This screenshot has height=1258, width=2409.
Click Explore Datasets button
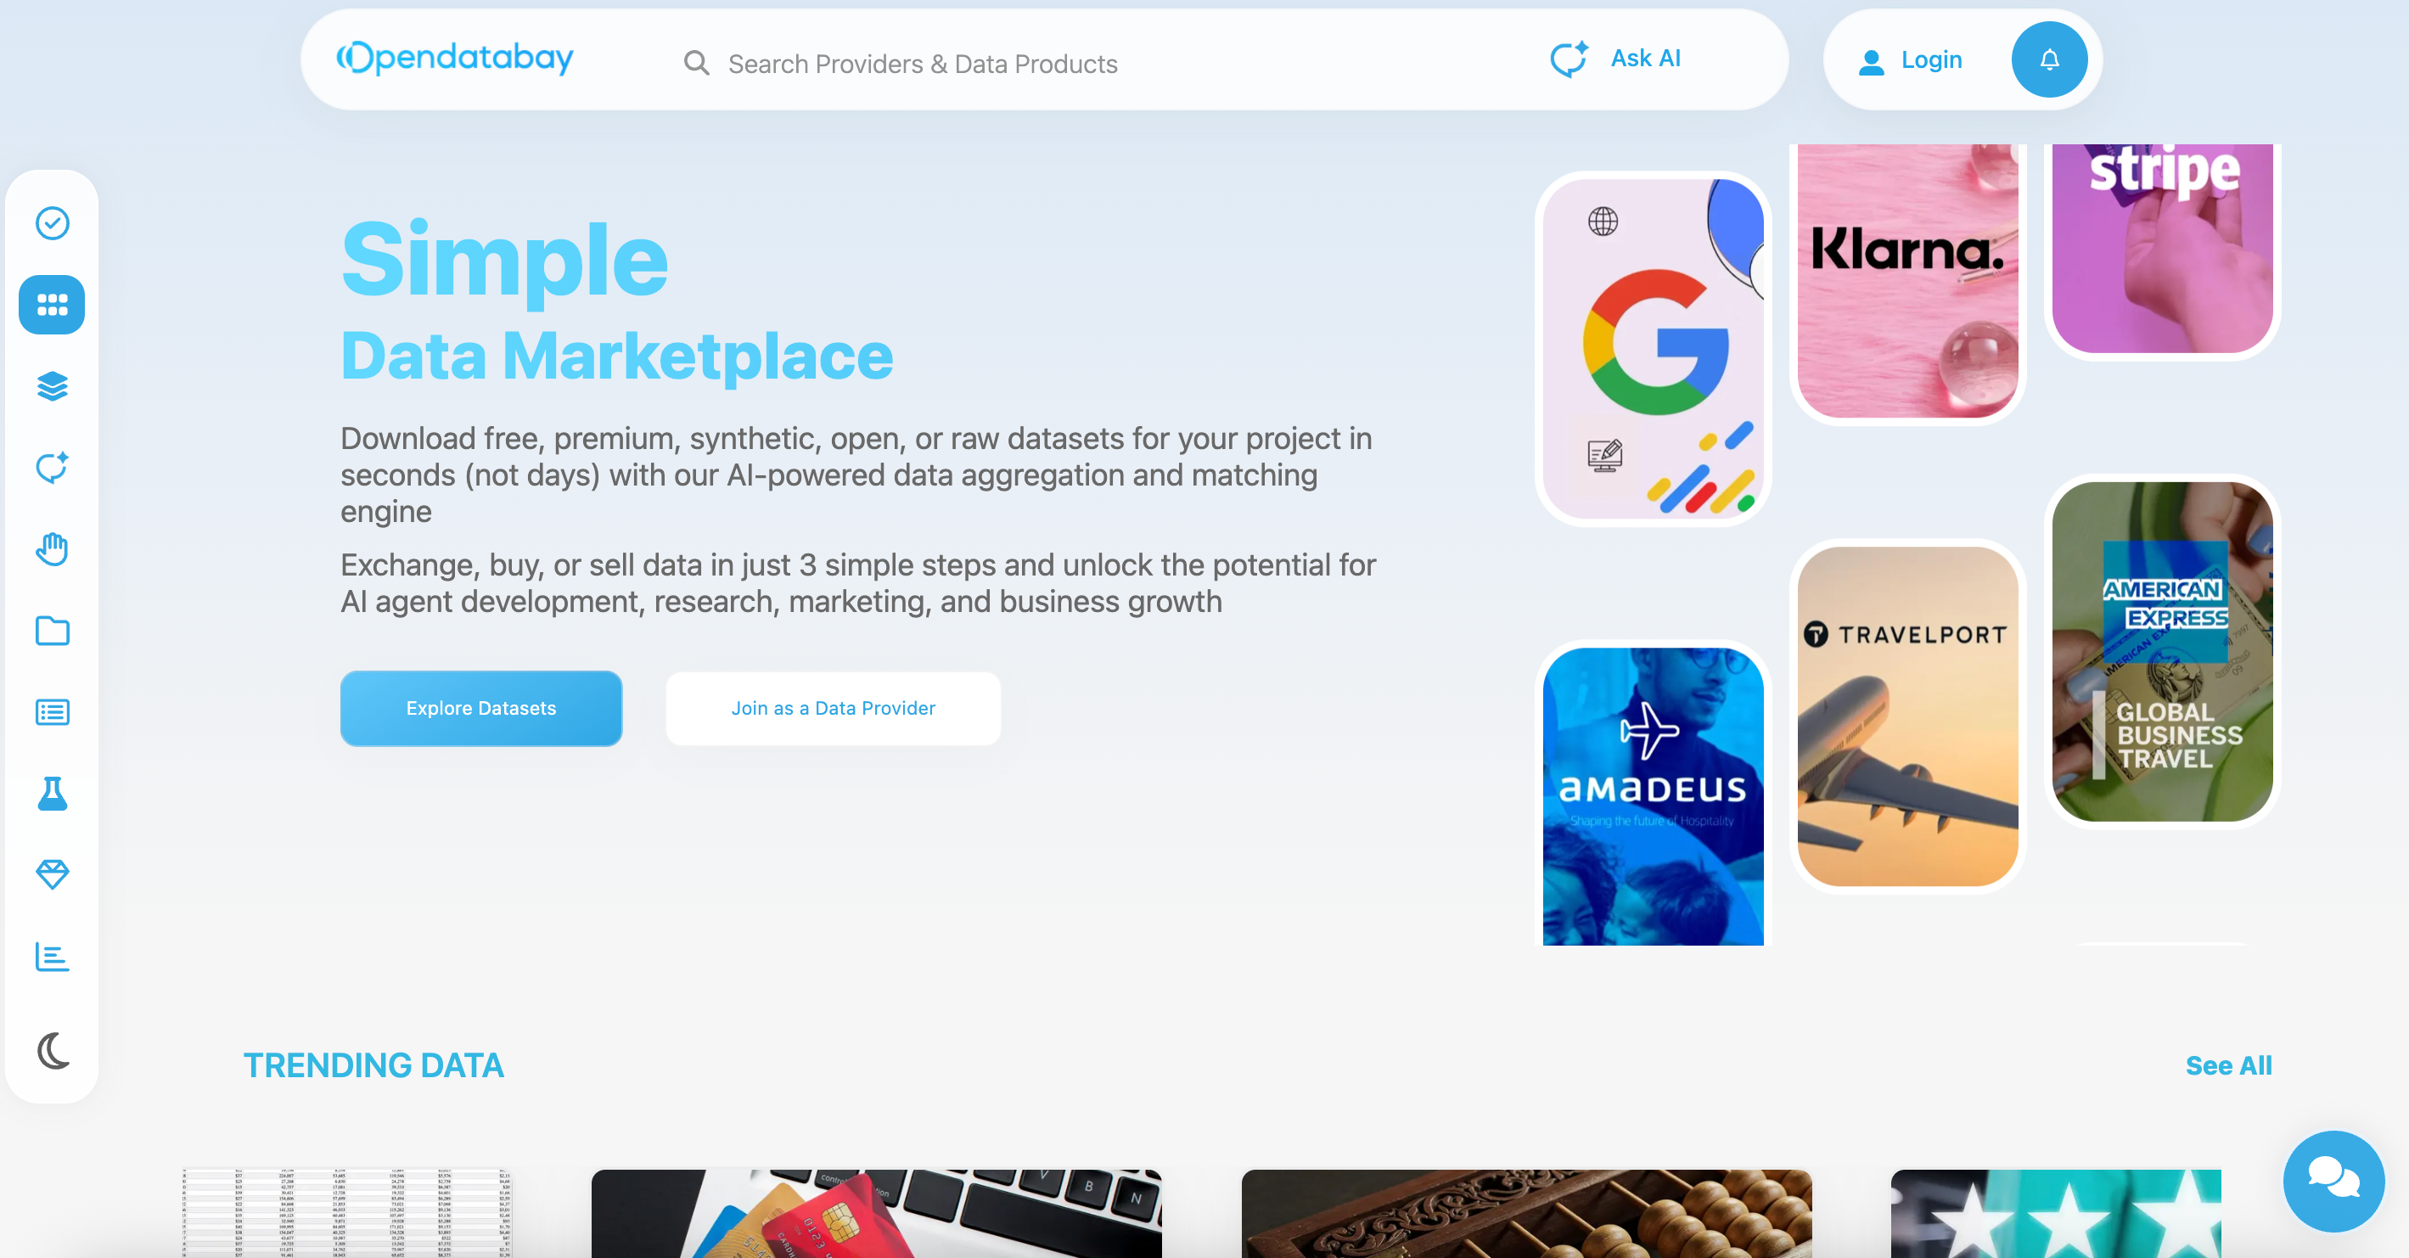[480, 708]
